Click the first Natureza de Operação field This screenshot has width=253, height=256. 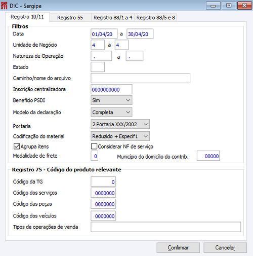click(x=101, y=56)
